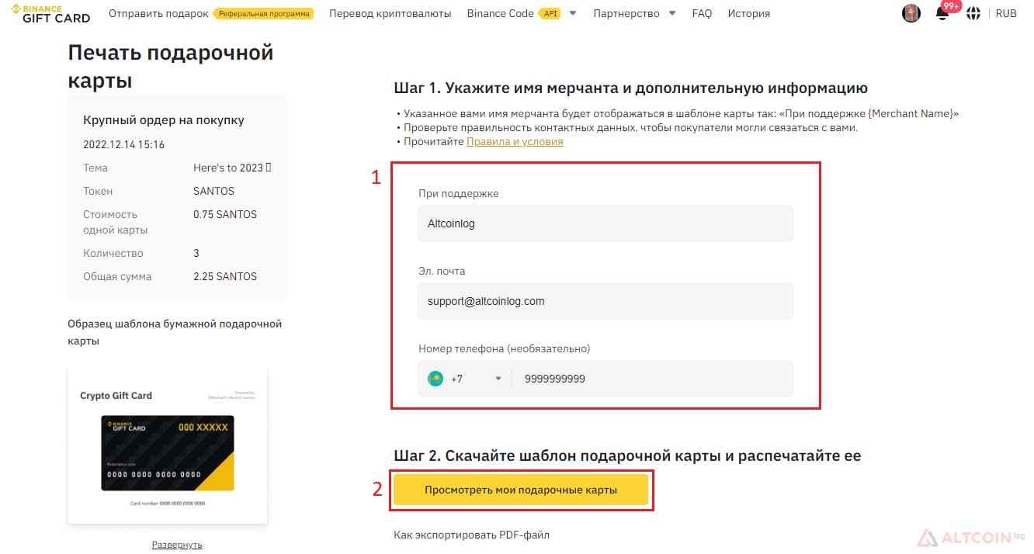Click the Количество value 3
Image resolution: width=1034 pixels, height=554 pixels.
coord(196,253)
